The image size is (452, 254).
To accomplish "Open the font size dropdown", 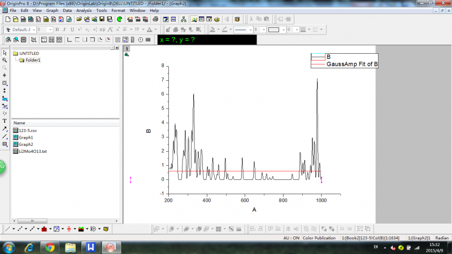I will coord(50,29).
